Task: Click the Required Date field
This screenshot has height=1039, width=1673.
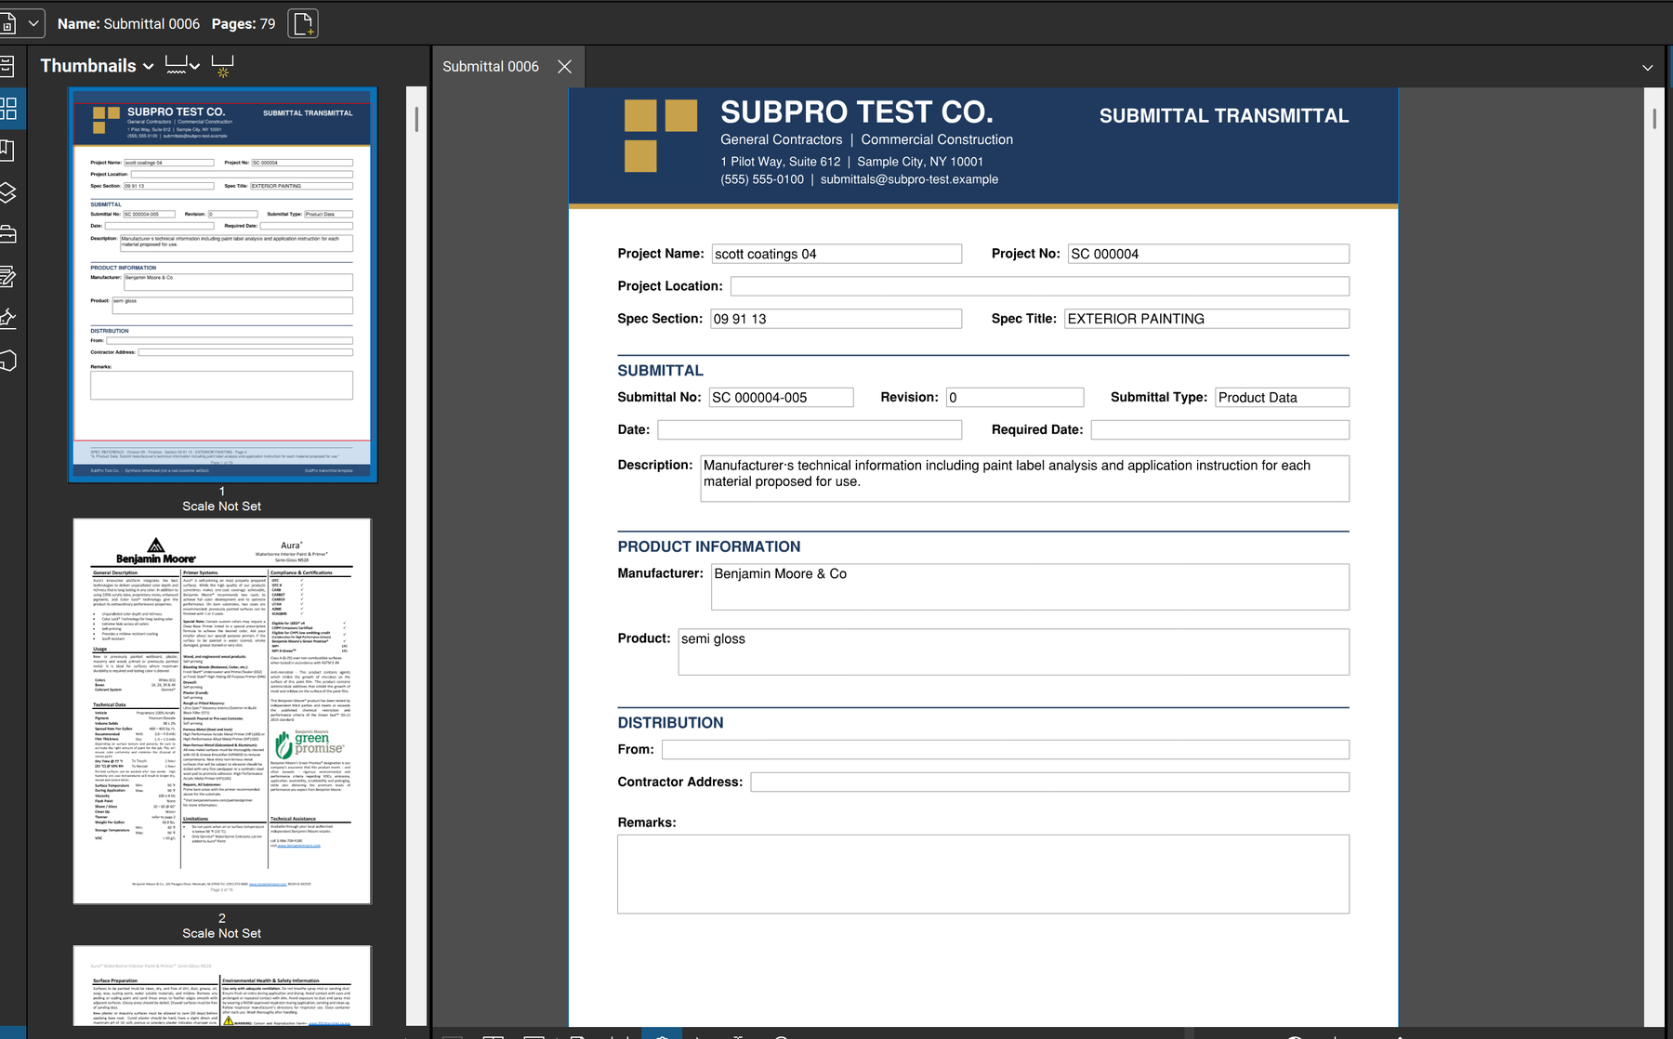Action: click(1219, 429)
